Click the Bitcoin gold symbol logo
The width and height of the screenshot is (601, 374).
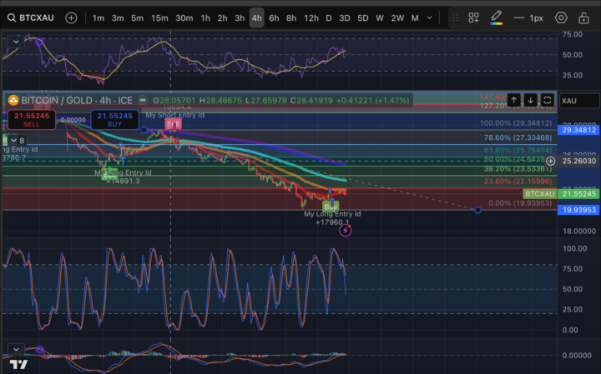click(x=13, y=100)
